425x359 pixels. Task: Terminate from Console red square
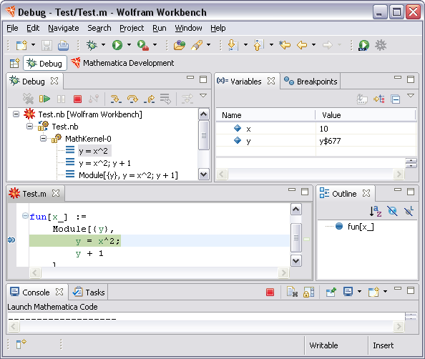click(x=270, y=292)
